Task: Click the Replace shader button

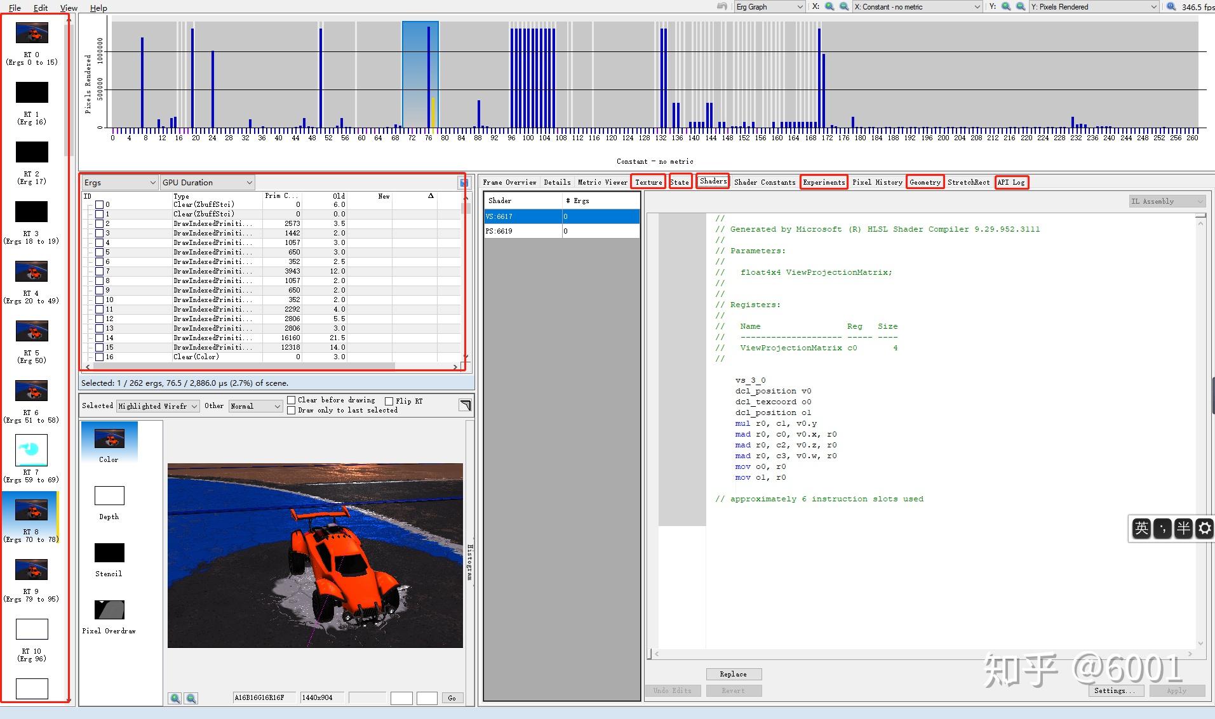Action: coord(734,674)
